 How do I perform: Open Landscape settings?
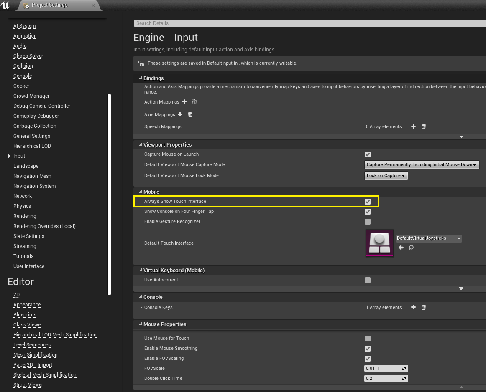coord(26,166)
